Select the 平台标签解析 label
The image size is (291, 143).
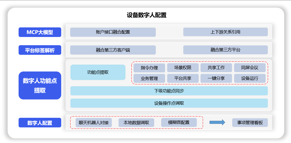click(40, 50)
